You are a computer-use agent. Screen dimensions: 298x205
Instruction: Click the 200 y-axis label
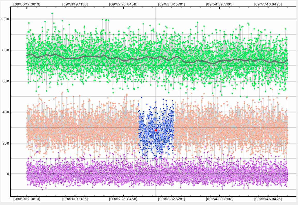pyautogui.click(x=6, y=143)
